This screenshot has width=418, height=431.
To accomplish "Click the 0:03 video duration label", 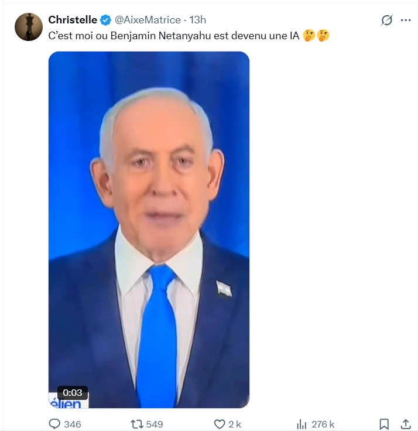I will coord(73,393).
